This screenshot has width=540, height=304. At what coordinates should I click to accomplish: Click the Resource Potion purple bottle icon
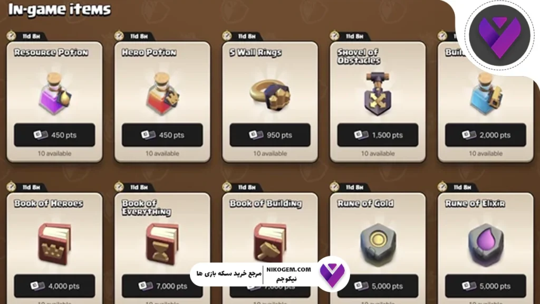55,93
